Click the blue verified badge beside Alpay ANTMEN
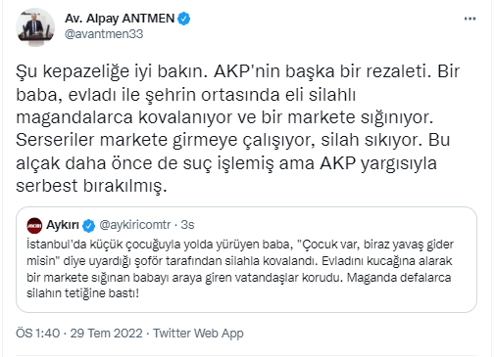 tap(184, 19)
